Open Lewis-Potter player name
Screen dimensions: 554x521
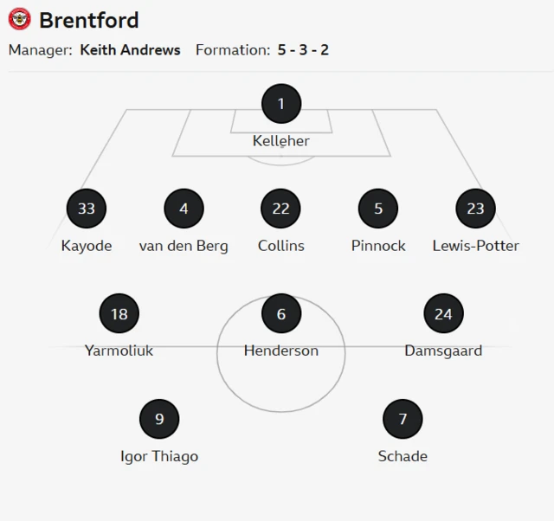pos(475,246)
